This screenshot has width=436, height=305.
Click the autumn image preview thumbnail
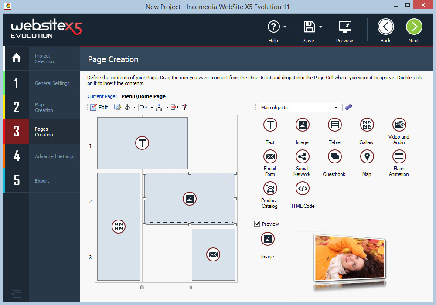tap(349, 261)
